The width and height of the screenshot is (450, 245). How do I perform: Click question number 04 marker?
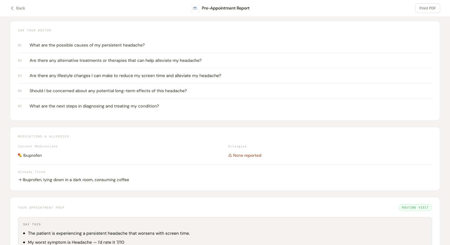pyautogui.click(x=20, y=91)
